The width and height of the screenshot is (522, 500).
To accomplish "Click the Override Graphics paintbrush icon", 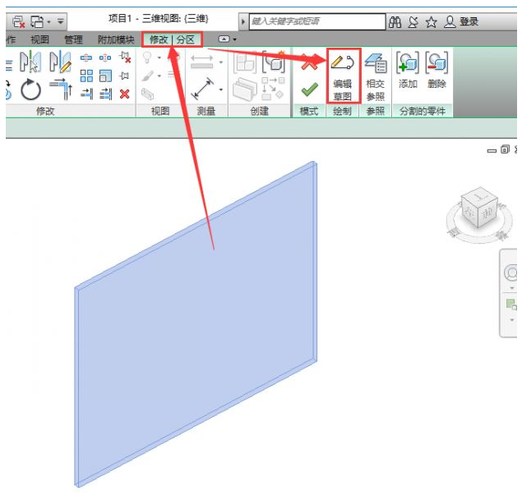I will (147, 76).
